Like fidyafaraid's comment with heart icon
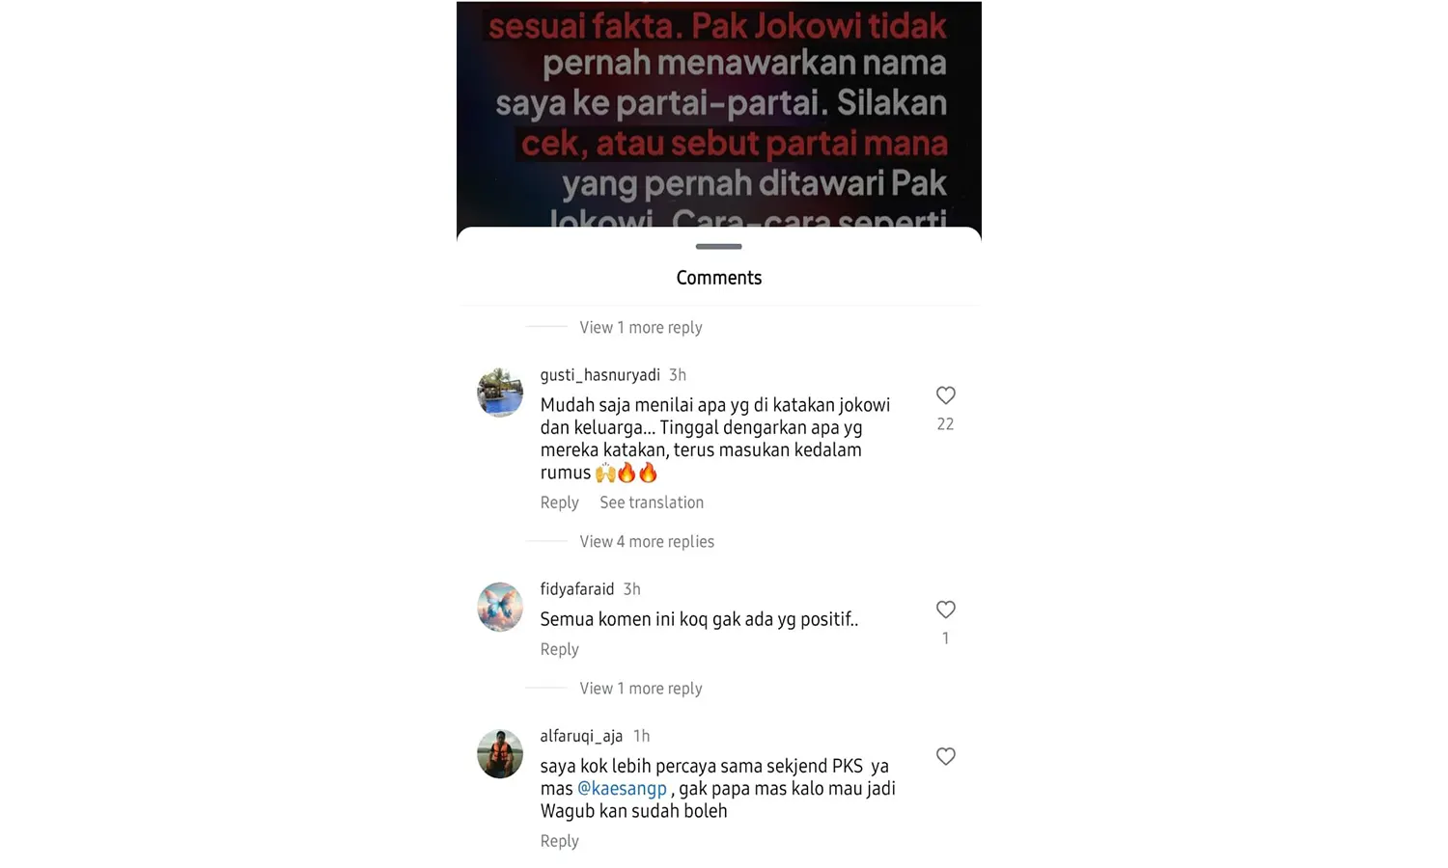The width and height of the screenshot is (1448, 868). tap(945, 610)
